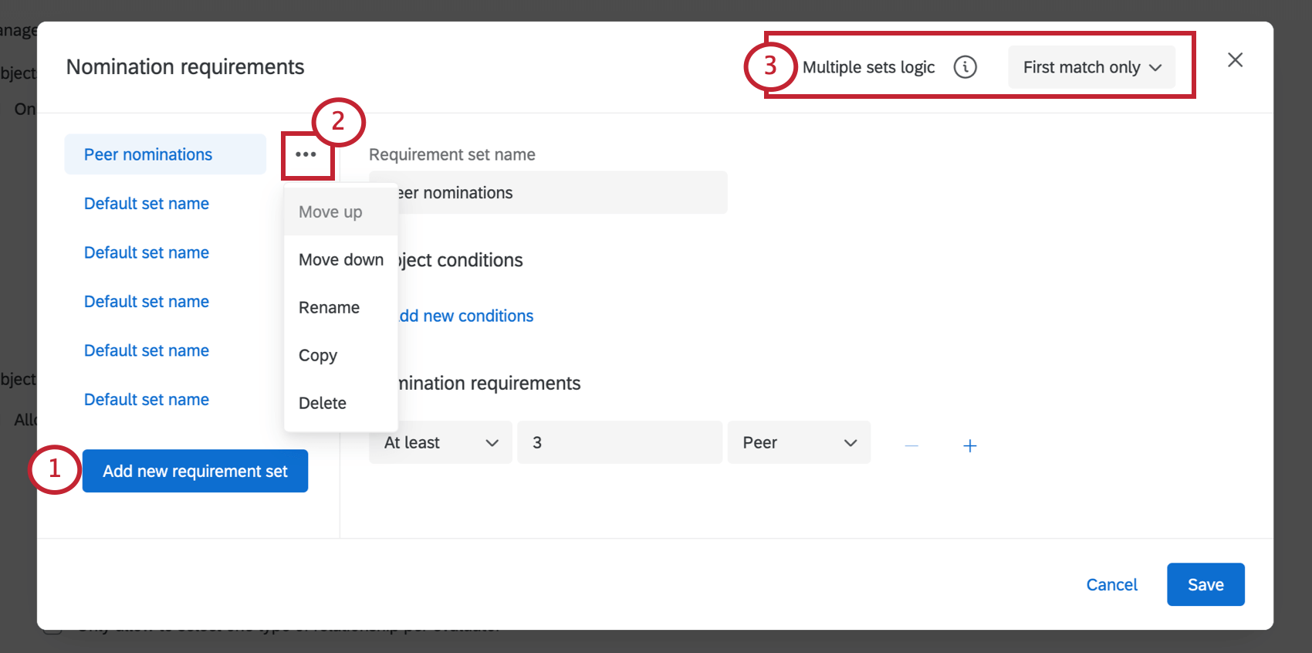Click the plus icon to add requirement row
The image size is (1312, 653).
click(970, 445)
